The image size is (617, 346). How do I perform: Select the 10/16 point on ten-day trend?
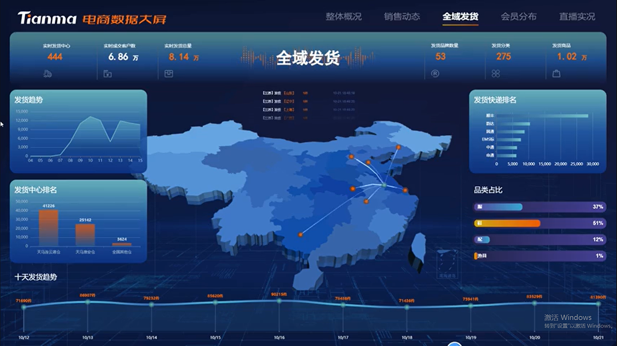click(x=279, y=301)
